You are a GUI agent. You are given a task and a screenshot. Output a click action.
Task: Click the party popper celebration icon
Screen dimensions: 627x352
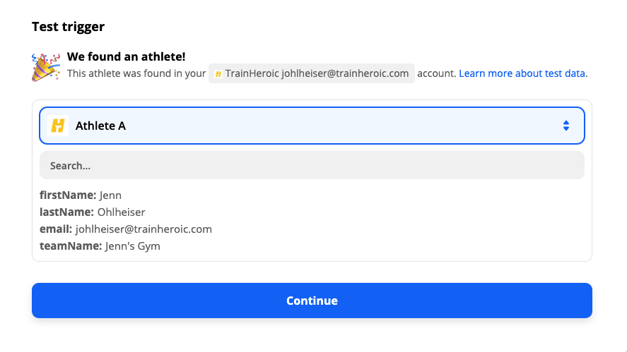tap(46, 66)
